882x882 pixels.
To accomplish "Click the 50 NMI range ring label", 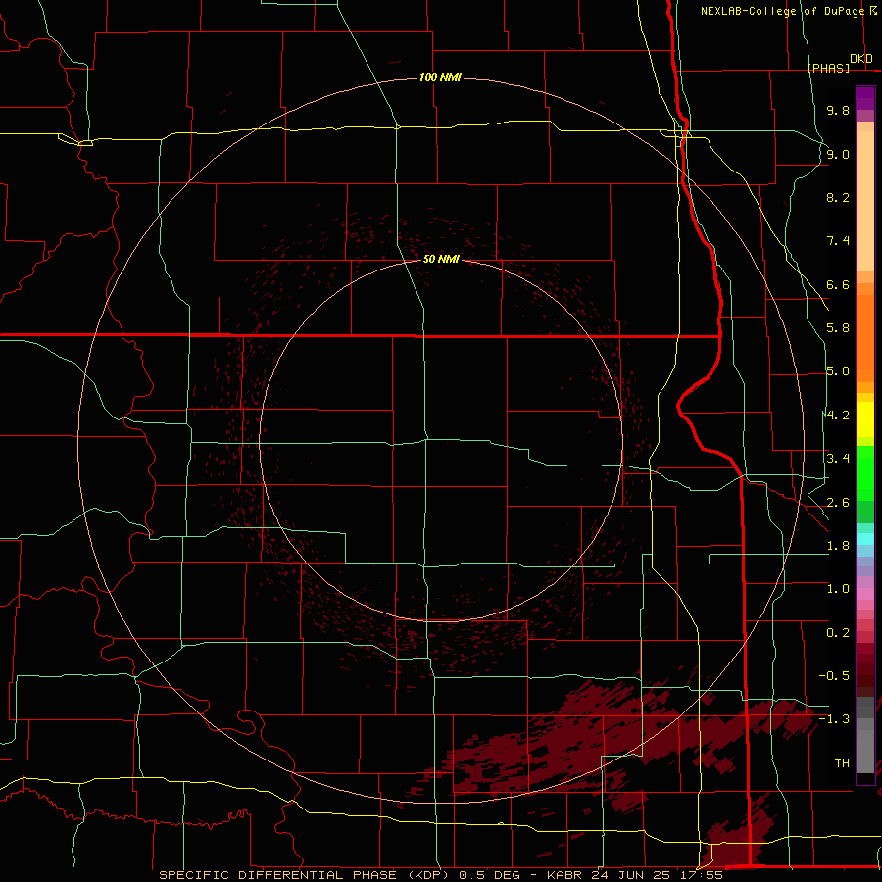I will point(441,259).
